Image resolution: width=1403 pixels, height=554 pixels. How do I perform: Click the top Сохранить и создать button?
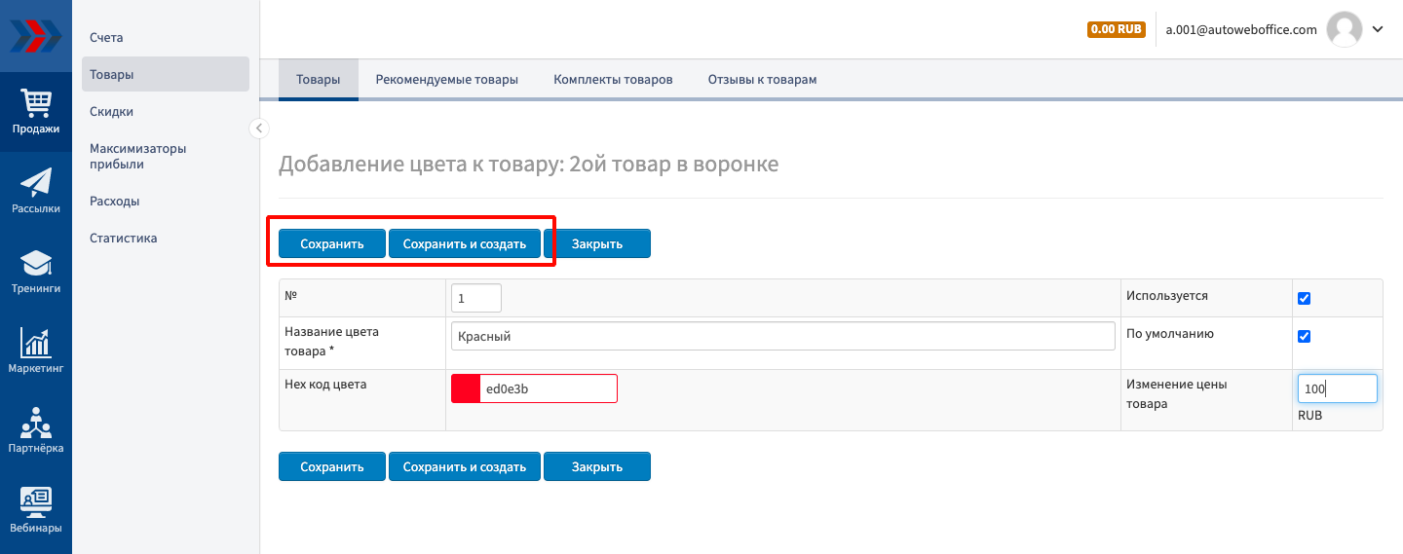coord(465,244)
